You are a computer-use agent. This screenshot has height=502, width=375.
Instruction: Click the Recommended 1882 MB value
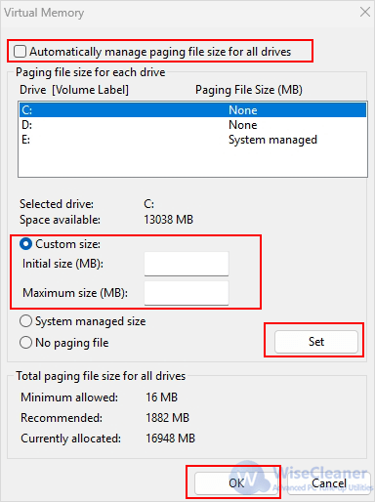point(167,418)
